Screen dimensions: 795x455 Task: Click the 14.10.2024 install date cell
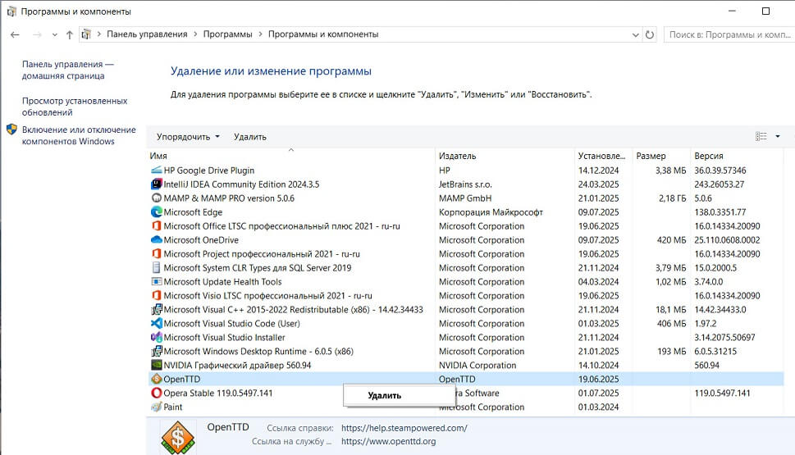click(599, 366)
